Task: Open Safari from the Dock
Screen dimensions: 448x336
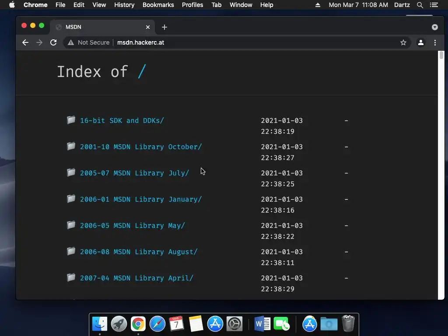Action: tap(157, 324)
